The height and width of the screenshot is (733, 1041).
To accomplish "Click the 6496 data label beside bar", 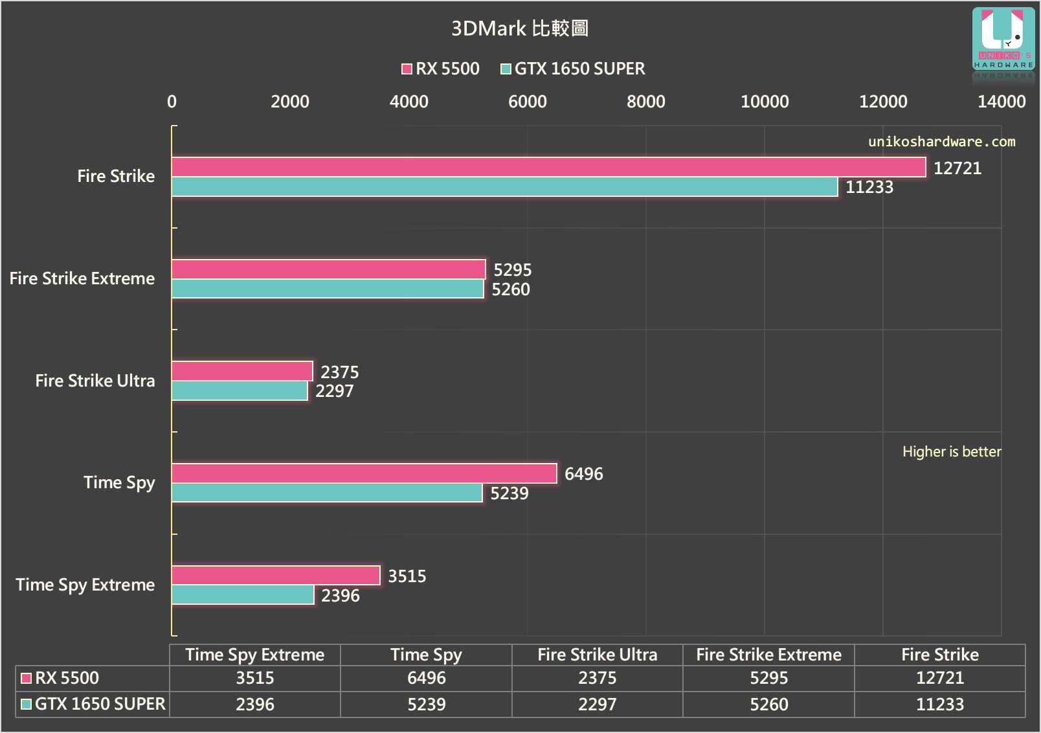I will pyautogui.click(x=584, y=474).
